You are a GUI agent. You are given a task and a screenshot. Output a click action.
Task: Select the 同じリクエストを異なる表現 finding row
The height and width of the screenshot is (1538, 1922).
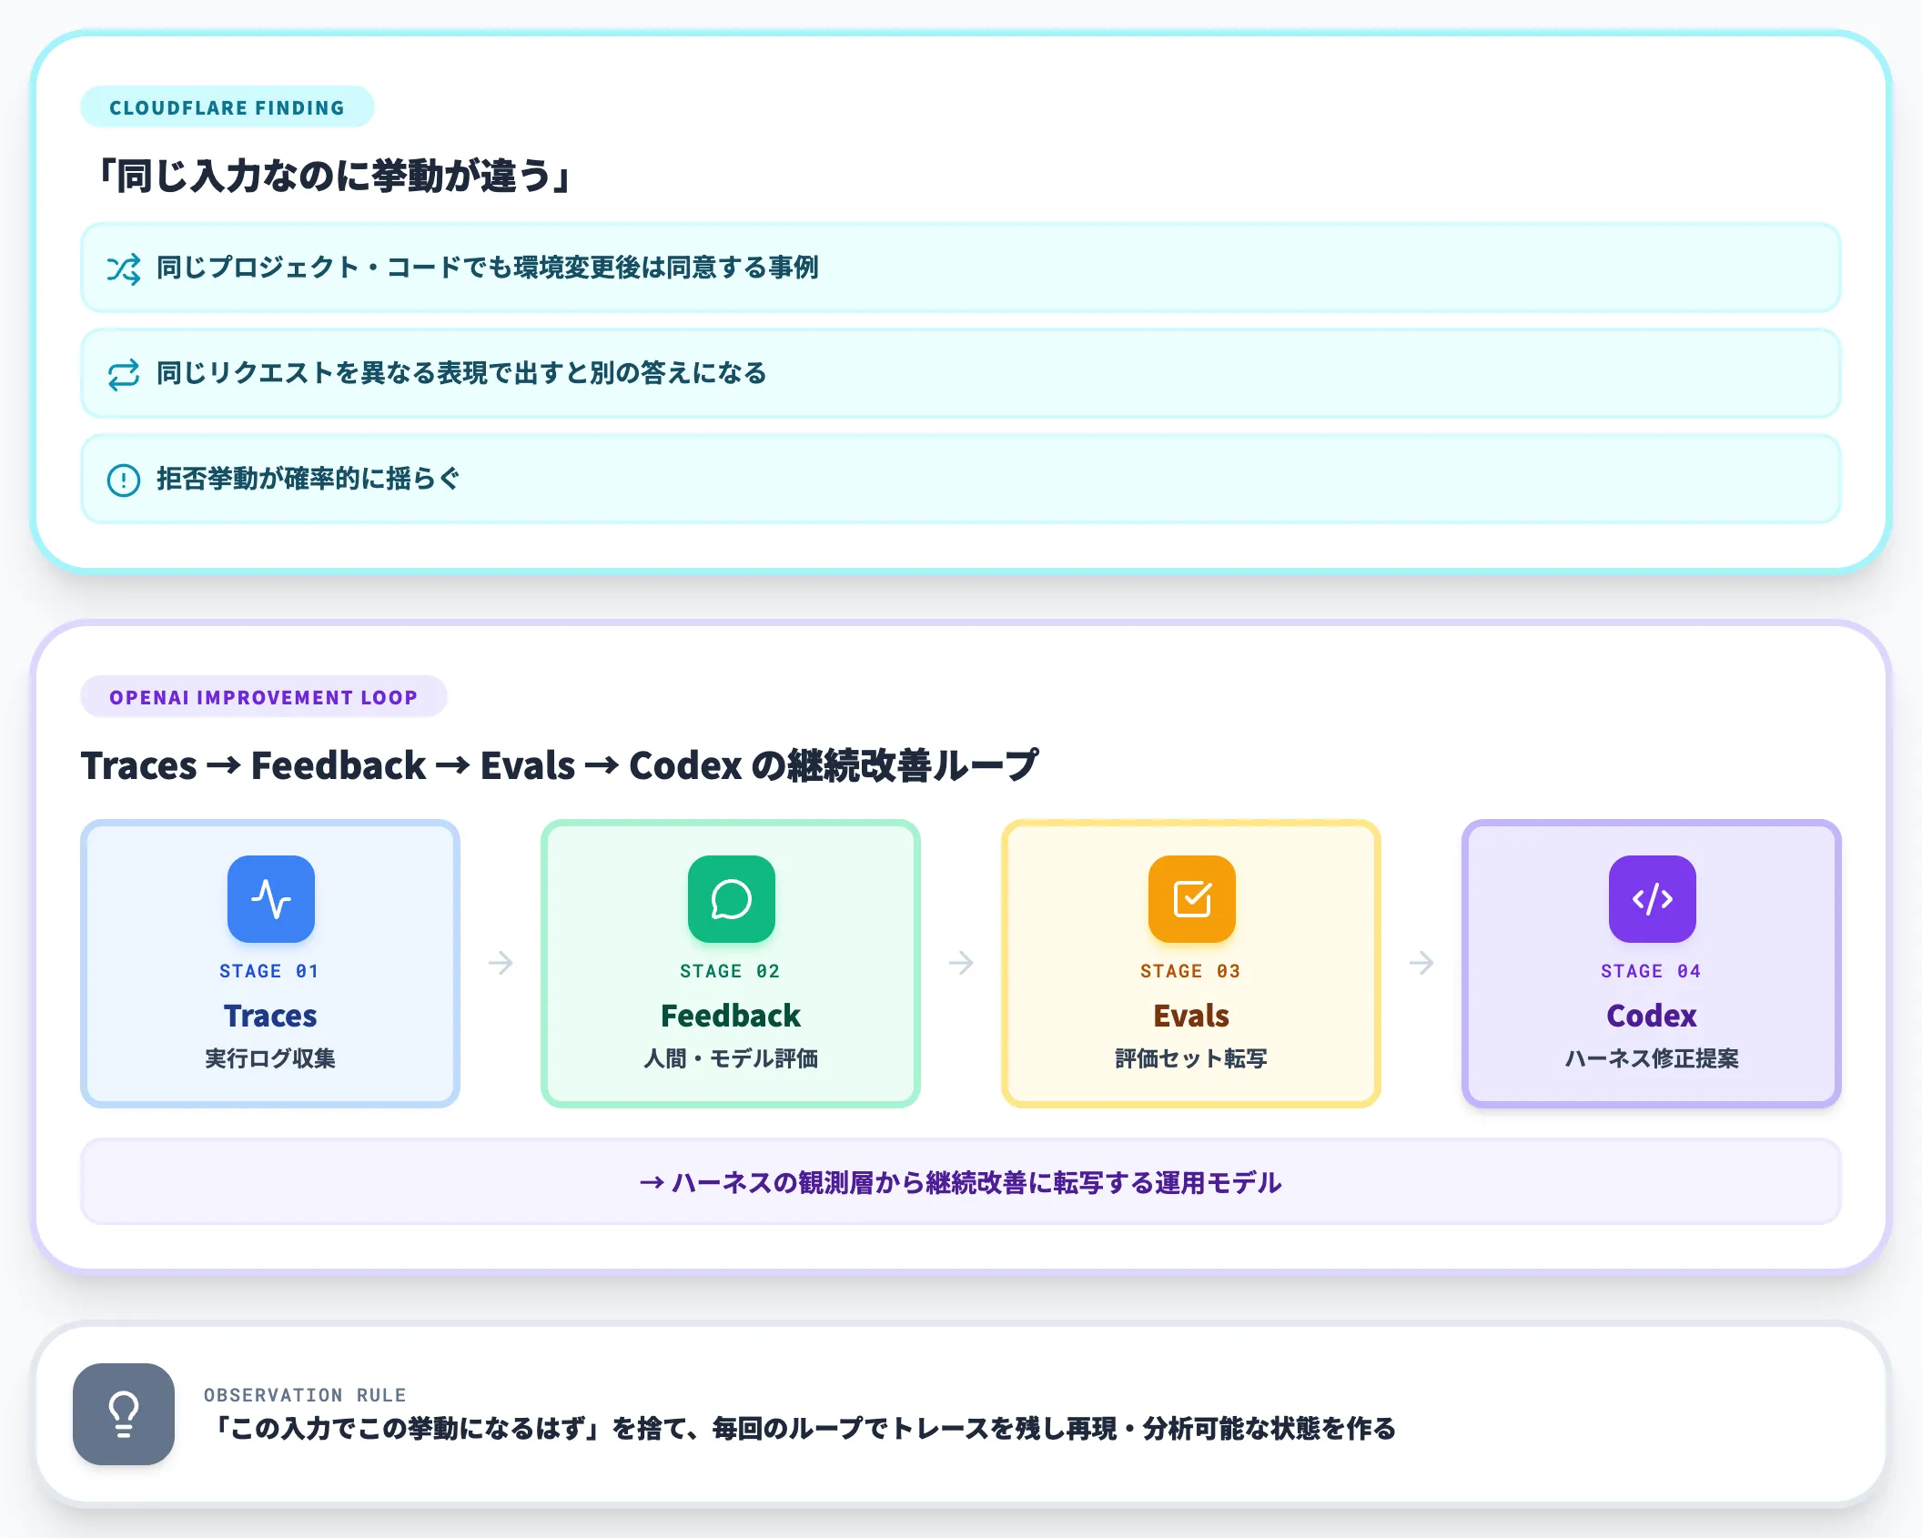click(961, 373)
